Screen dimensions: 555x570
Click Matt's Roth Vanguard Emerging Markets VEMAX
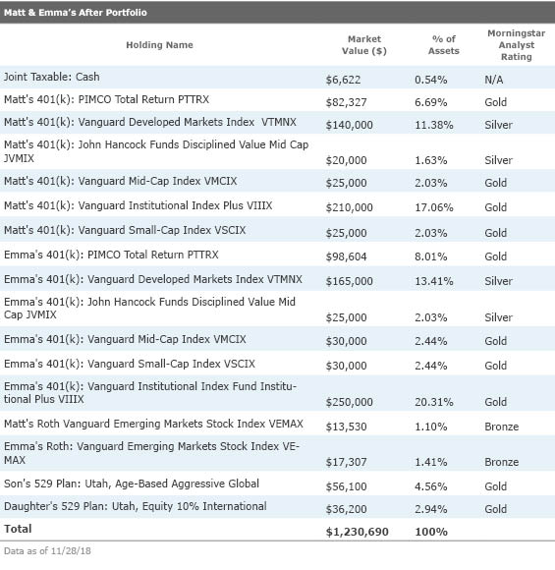click(277, 424)
